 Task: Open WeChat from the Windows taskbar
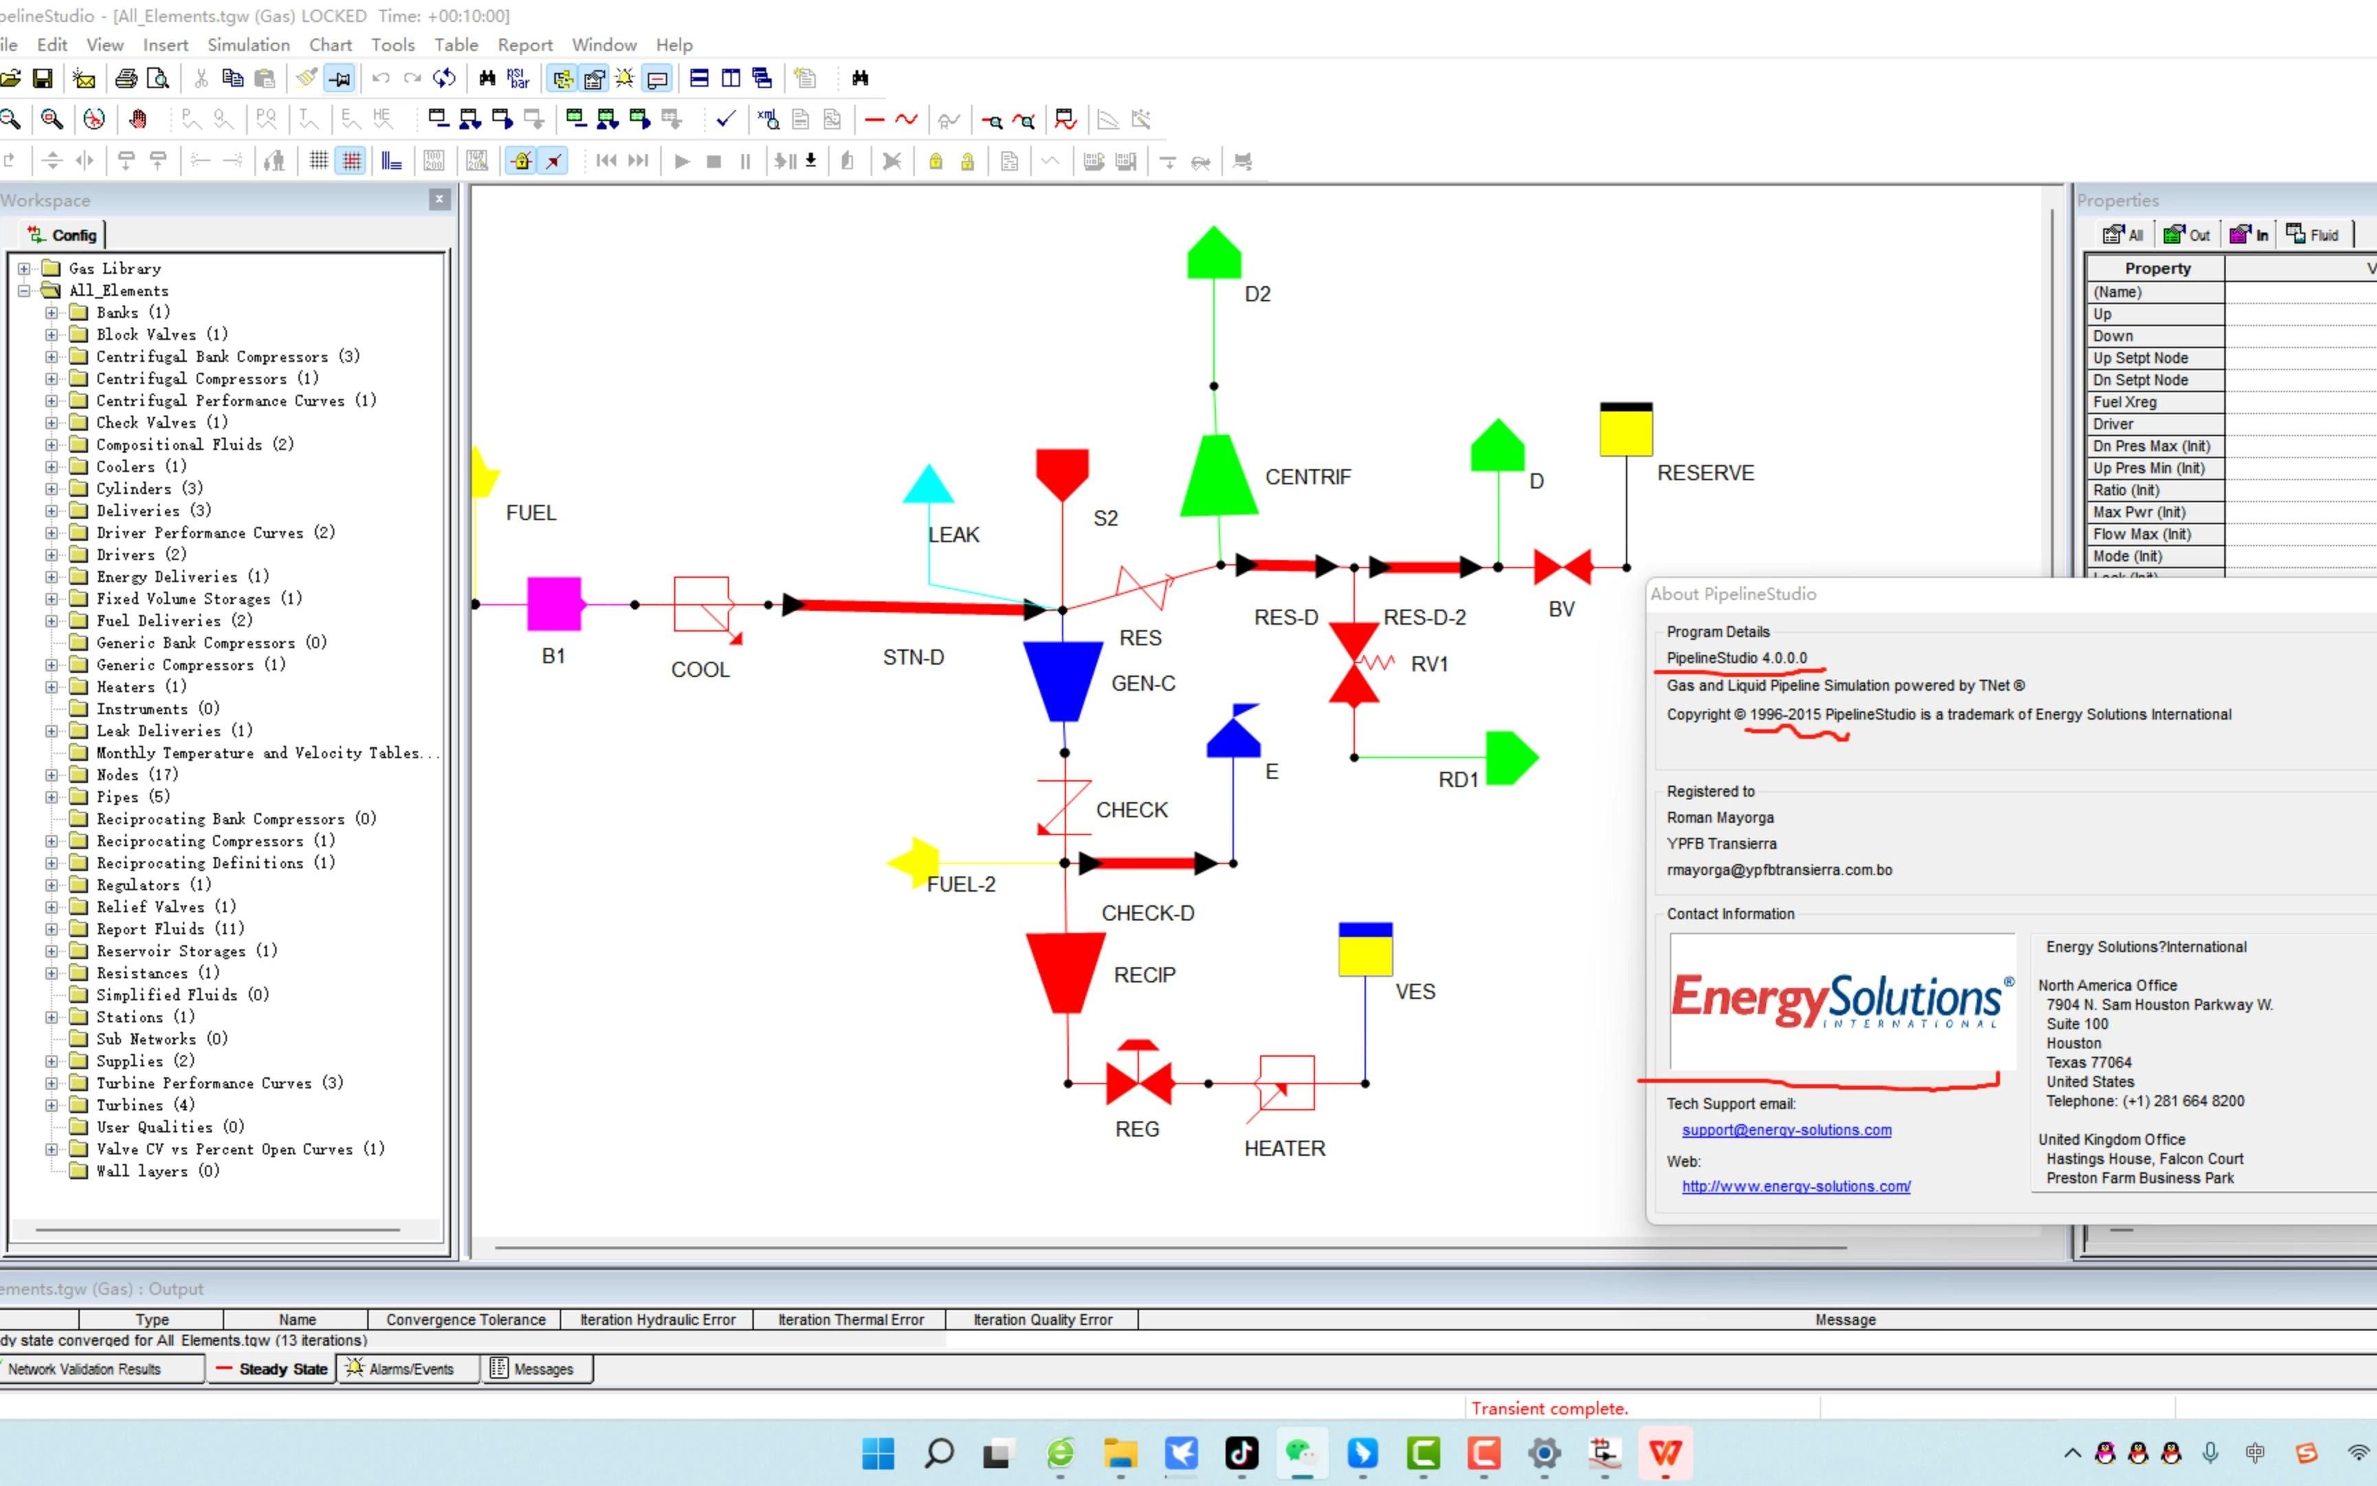coord(1301,1452)
